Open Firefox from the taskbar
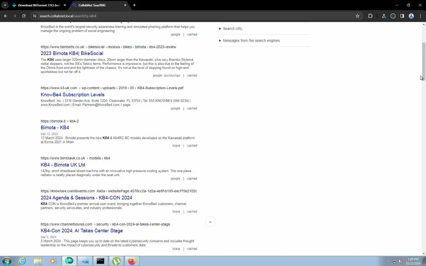The height and width of the screenshot is (266, 426). click(132, 261)
